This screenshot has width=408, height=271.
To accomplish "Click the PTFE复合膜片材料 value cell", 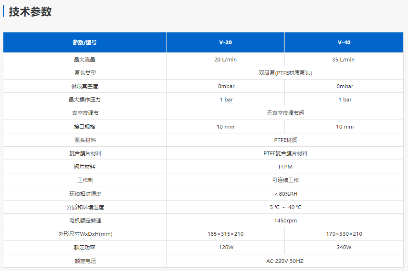I will [285, 153].
